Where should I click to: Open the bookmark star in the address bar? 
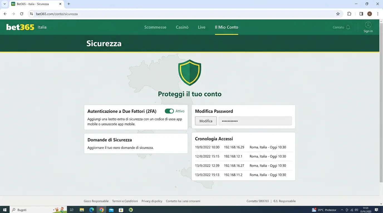(x=338, y=14)
